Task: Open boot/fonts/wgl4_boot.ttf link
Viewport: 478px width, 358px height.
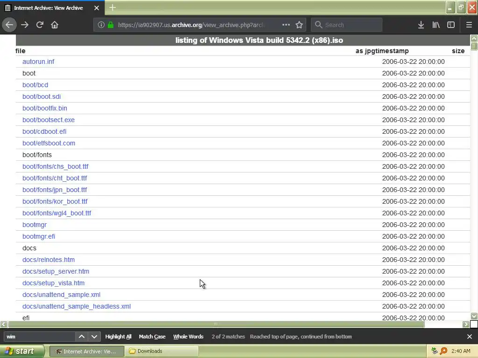Action: click(56, 213)
